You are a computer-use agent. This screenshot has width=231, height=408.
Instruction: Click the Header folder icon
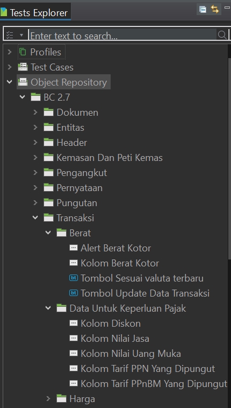48,142
